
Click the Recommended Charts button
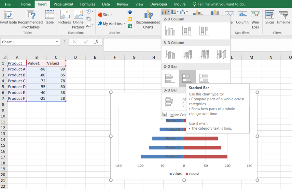148,20
